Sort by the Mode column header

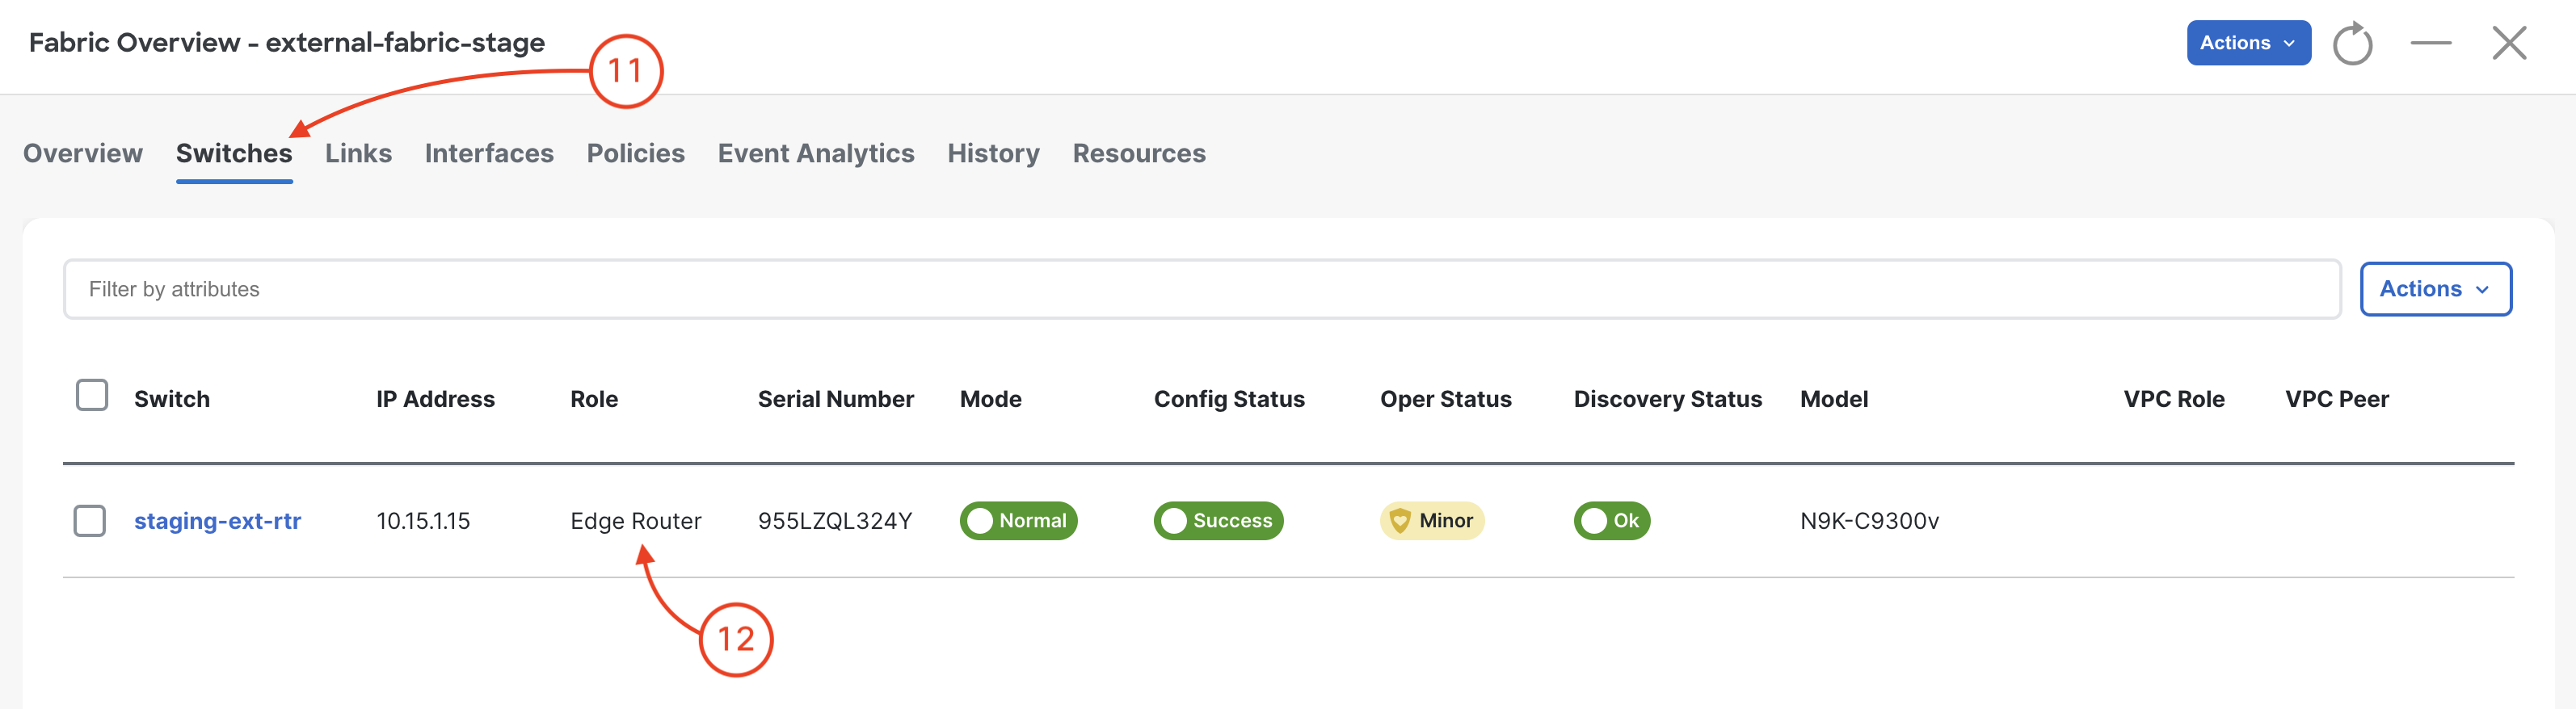click(991, 399)
